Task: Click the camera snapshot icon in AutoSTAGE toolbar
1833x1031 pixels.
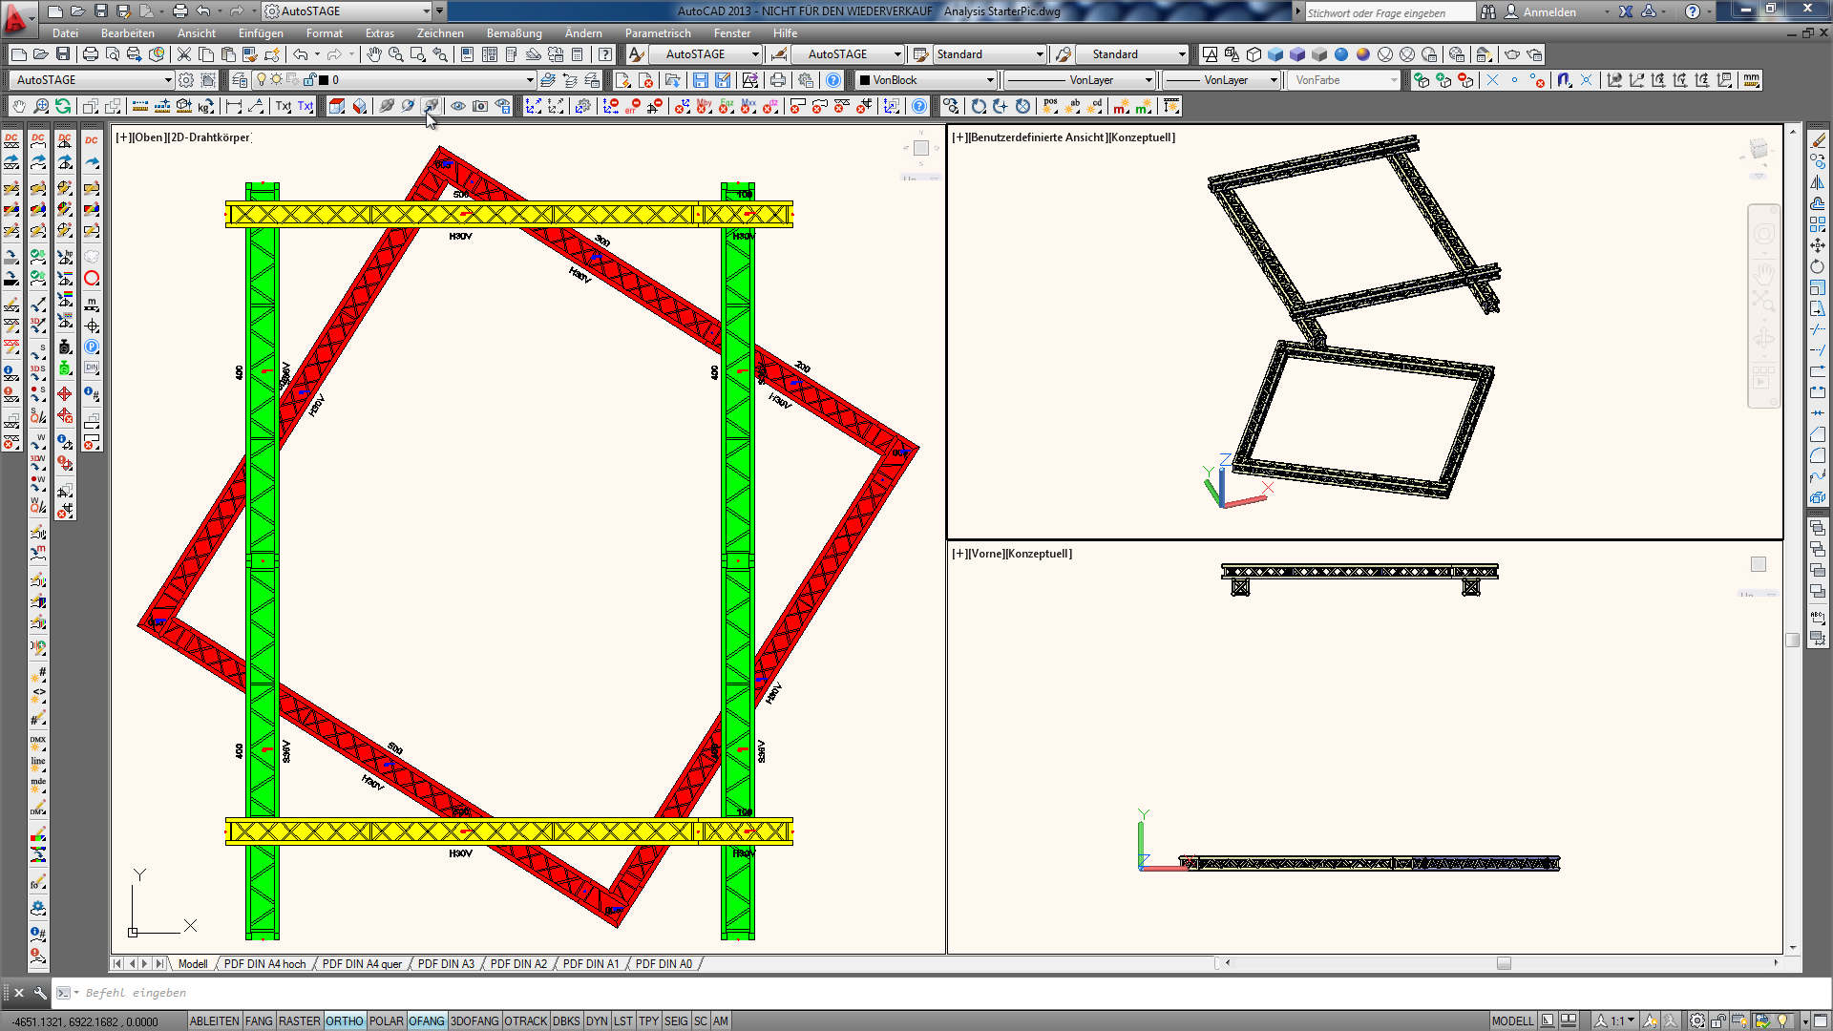Action: (480, 106)
